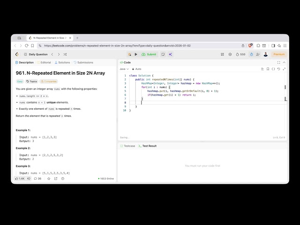Bookmark the code with the bookmark icon
The height and width of the screenshot is (225, 300).
pyautogui.click(x=268, y=69)
